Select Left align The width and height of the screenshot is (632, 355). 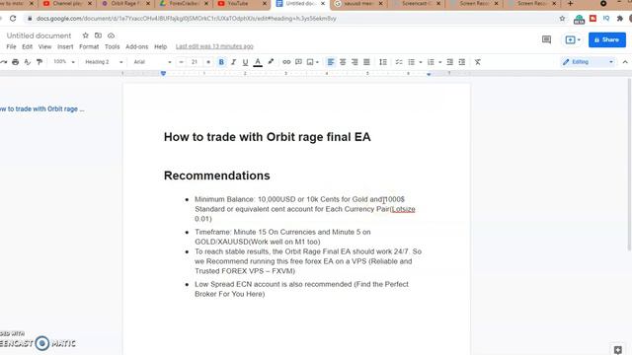tap(331, 62)
